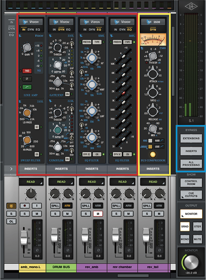Toggle polarity Ø button in Vision Line Amp
206x280 pixels.
(27, 79)
